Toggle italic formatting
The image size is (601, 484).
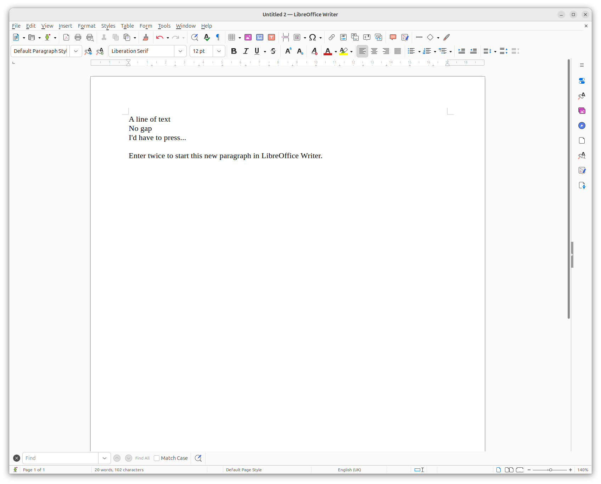tap(246, 51)
